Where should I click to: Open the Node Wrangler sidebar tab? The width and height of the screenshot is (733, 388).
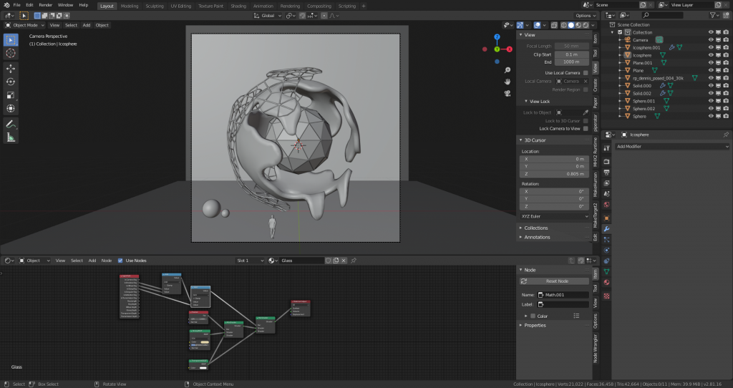[x=595, y=349]
